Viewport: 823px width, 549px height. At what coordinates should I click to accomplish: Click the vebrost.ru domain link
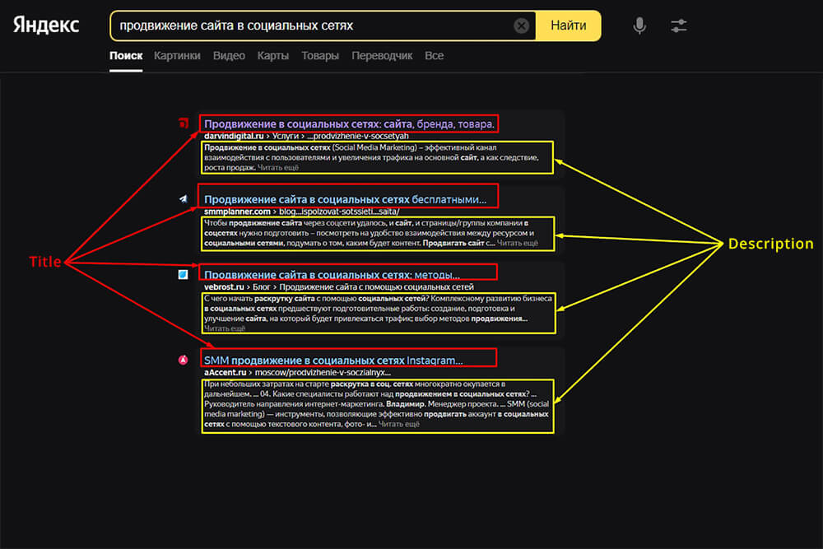pyautogui.click(x=224, y=287)
